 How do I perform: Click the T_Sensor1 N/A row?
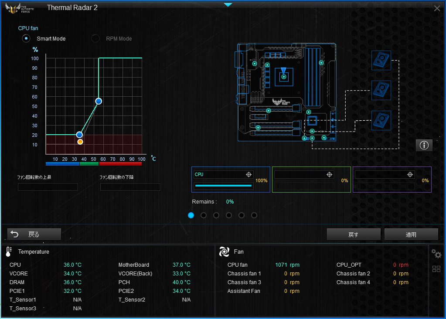click(45, 300)
